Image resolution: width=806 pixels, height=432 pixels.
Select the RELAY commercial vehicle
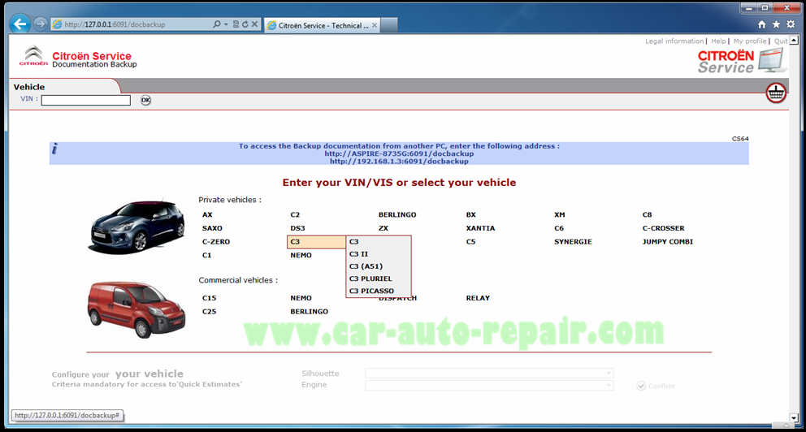478,298
